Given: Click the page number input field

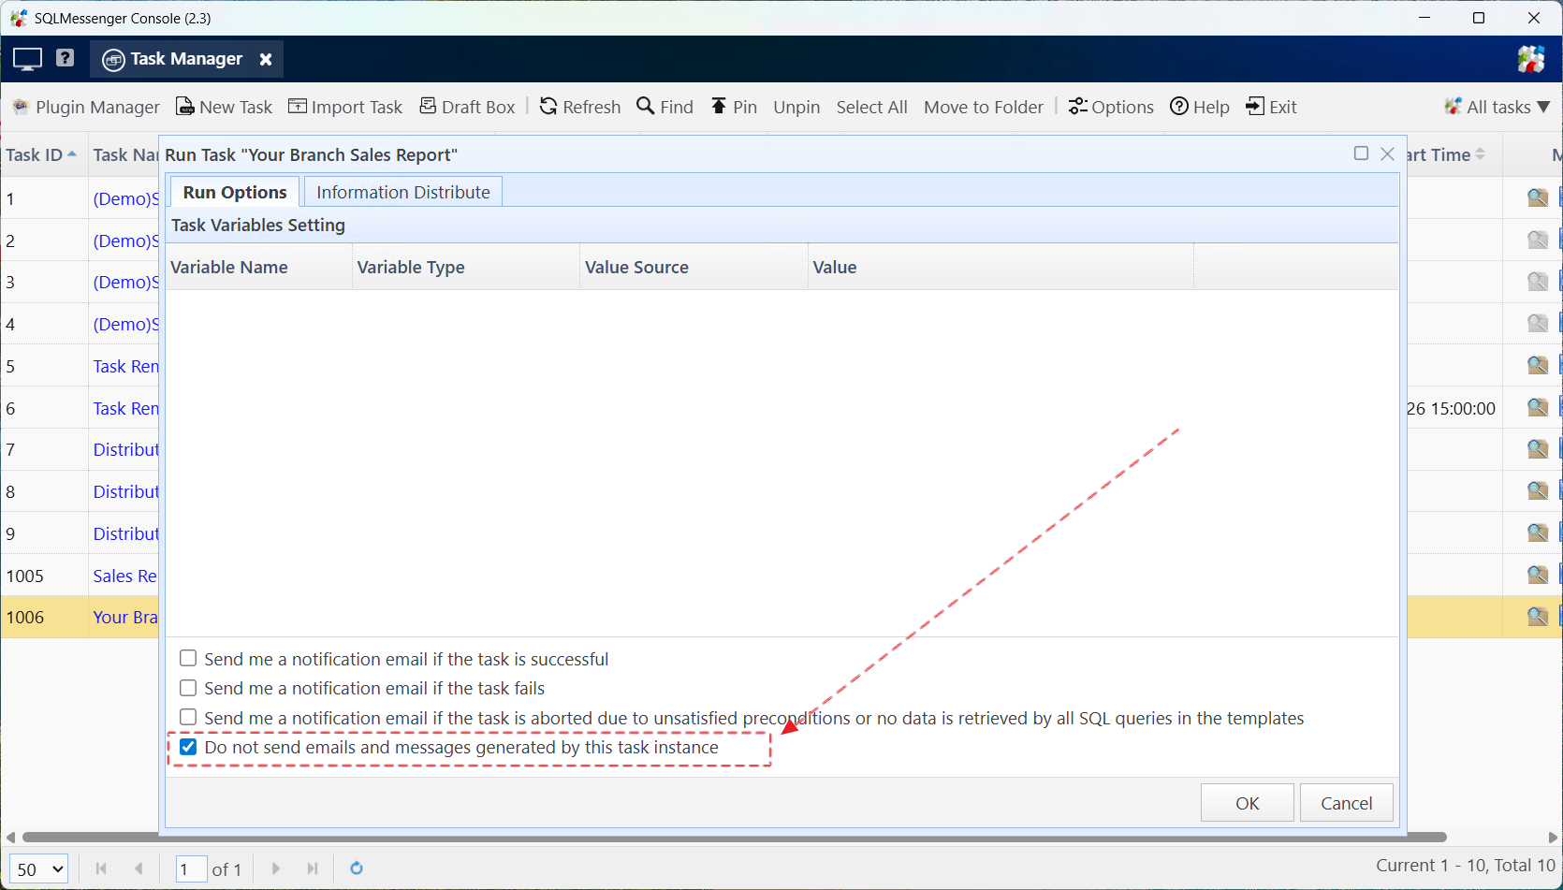Looking at the screenshot, I should click(x=191, y=868).
